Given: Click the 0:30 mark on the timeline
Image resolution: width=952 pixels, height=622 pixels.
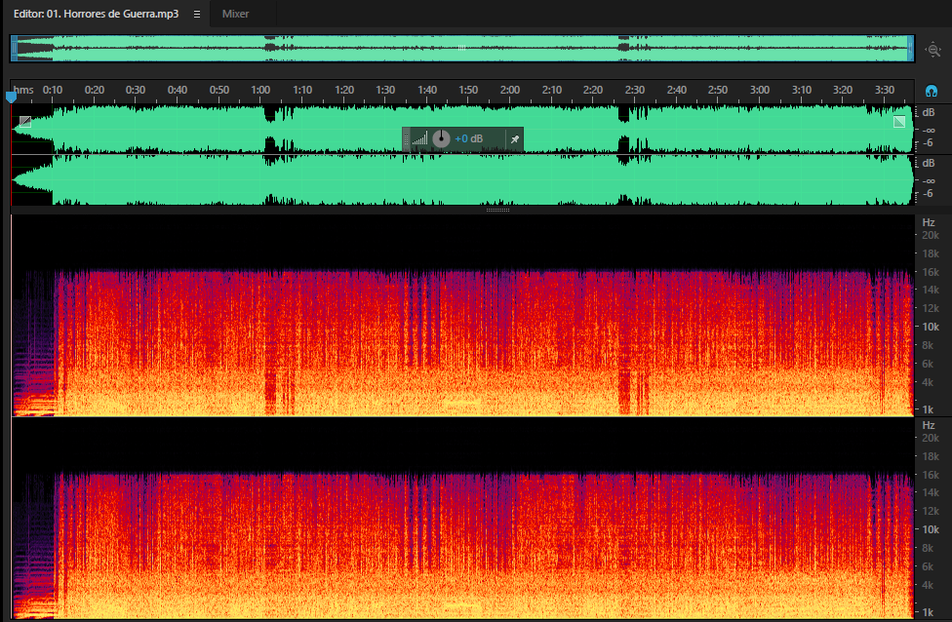Looking at the screenshot, I should (136, 90).
